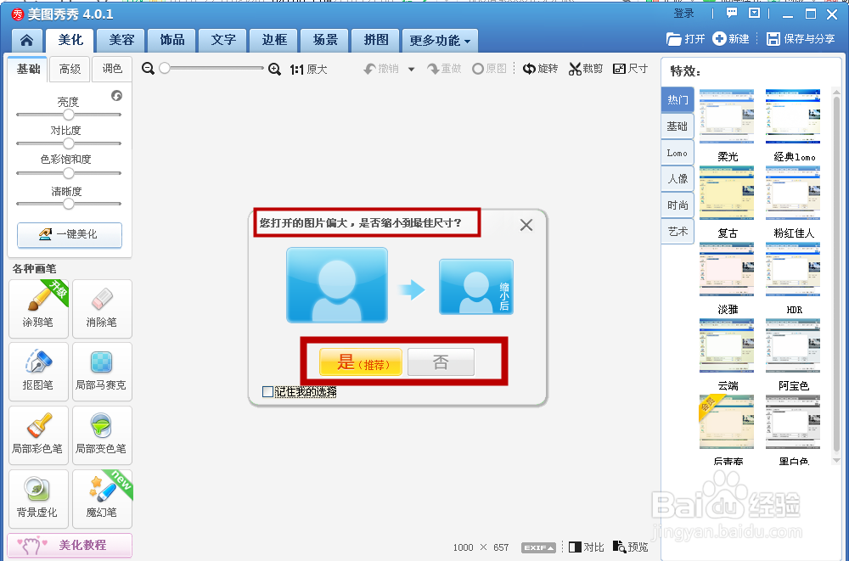
Task: Click the 对比度 contrast slider handle
Action: pos(68,143)
